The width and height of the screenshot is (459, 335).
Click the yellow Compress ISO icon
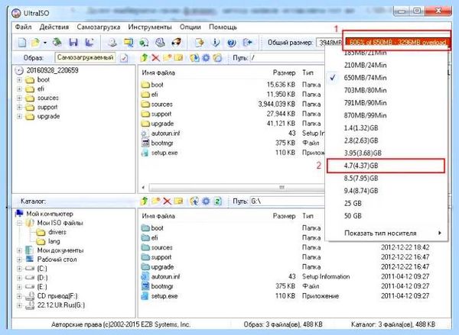tap(128, 43)
